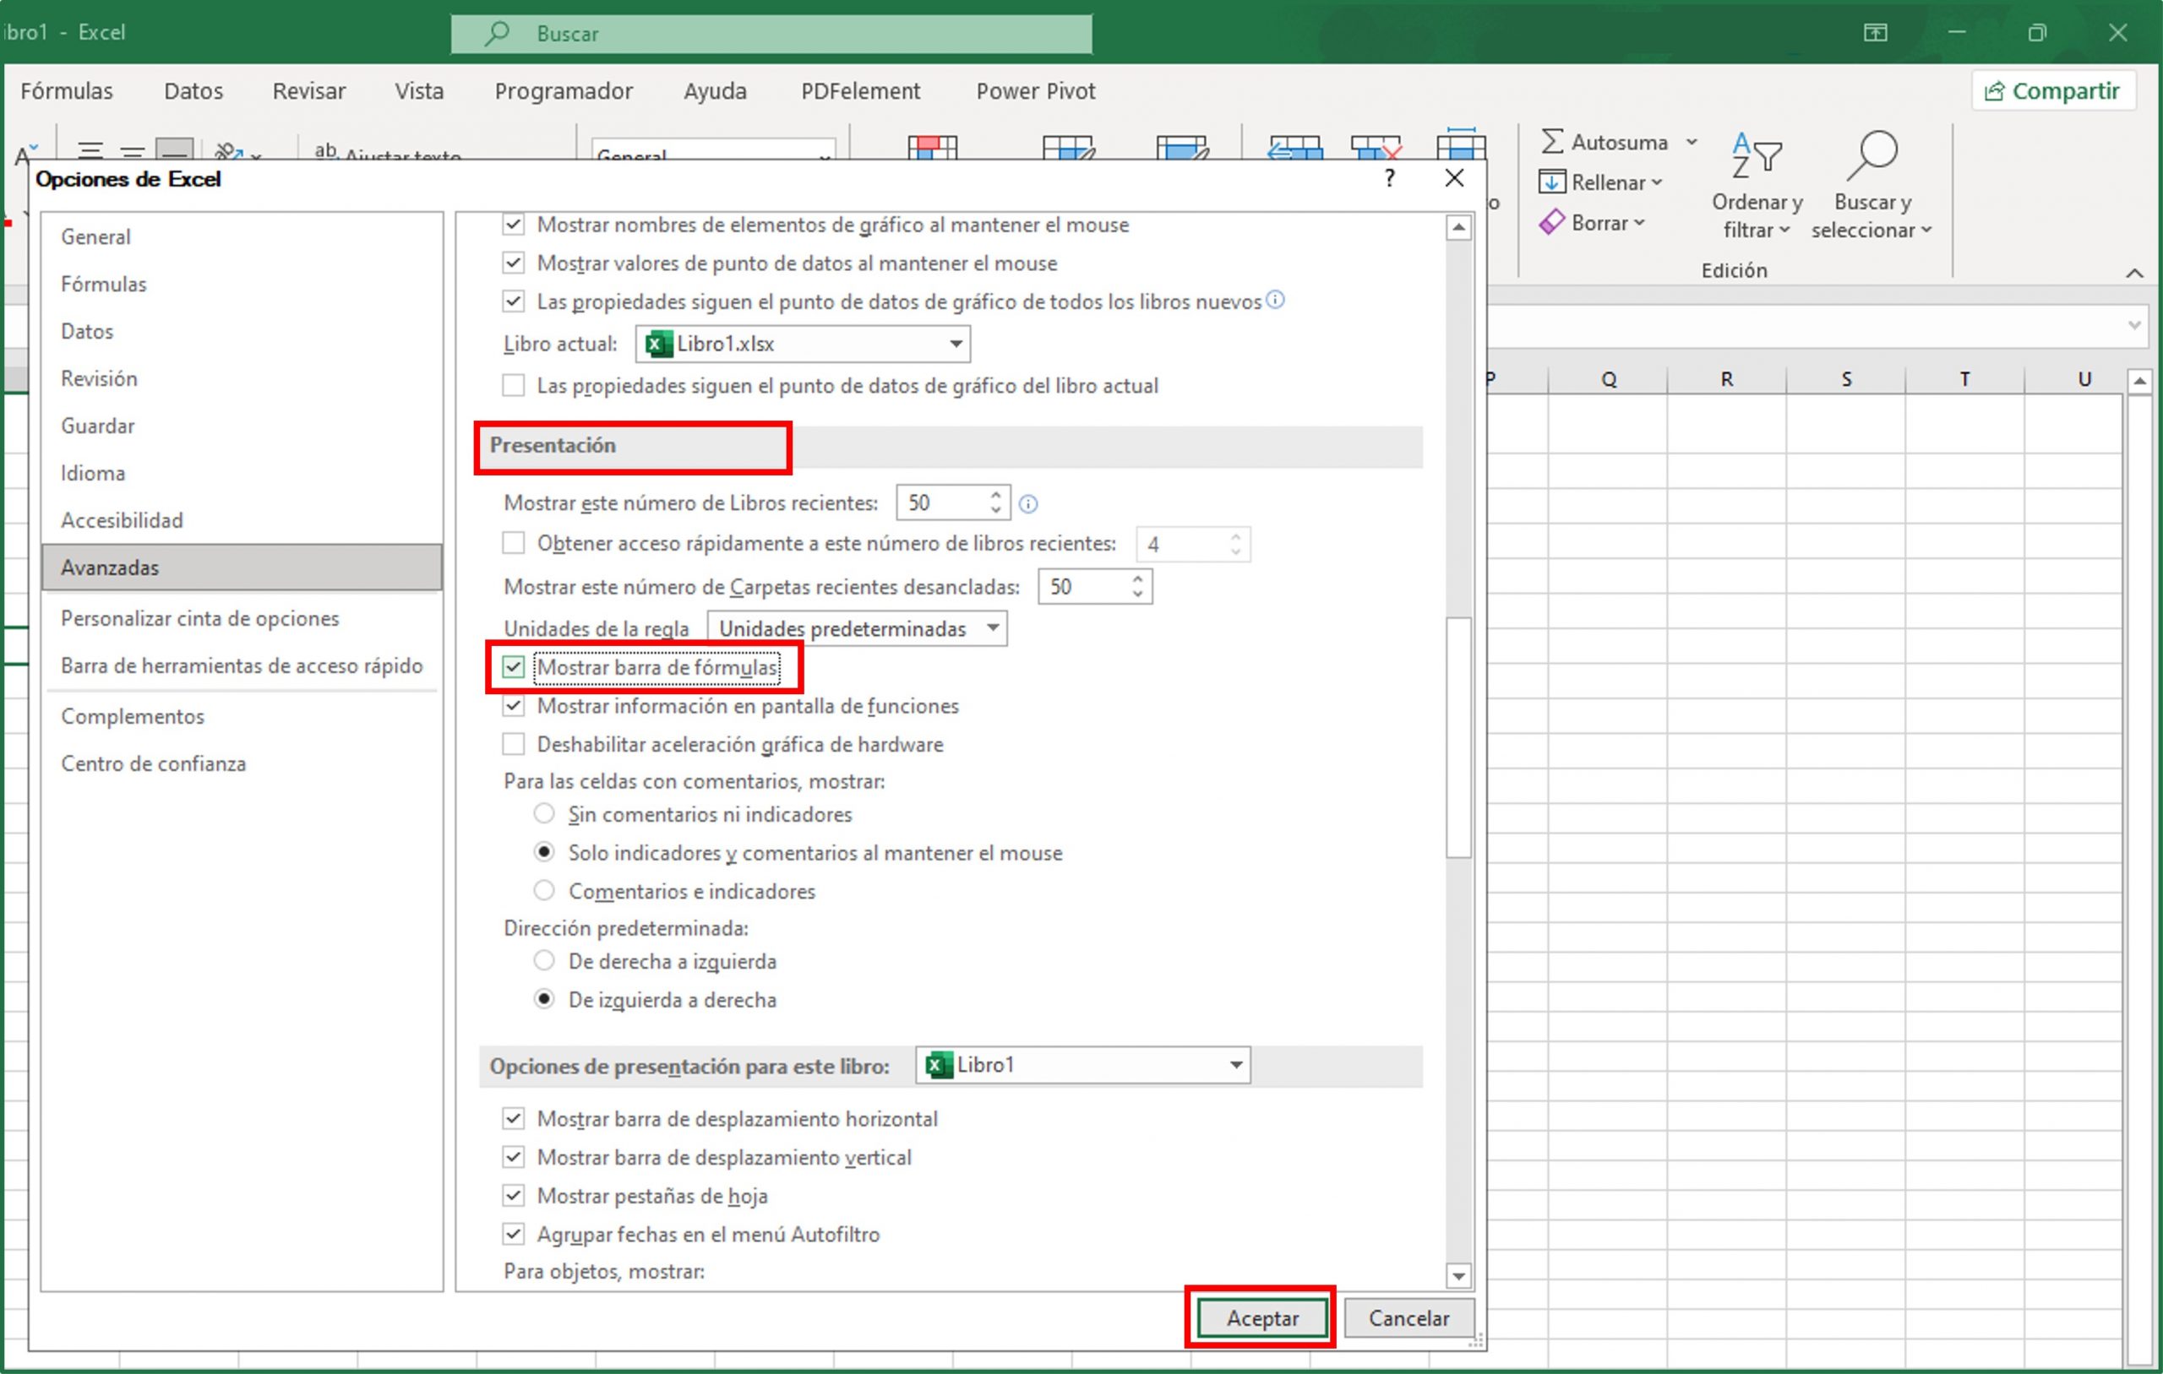2163x1374 pixels.
Task: Click the options panel vertical scrollbar thumb
Action: 1457,736
